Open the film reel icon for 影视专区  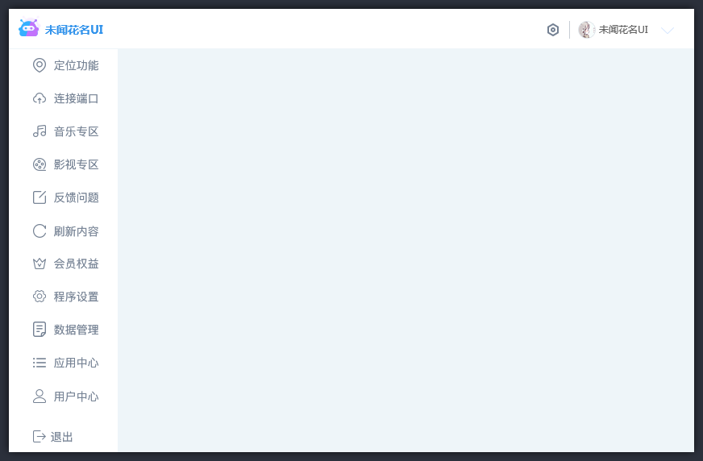pyautogui.click(x=40, y=164)
